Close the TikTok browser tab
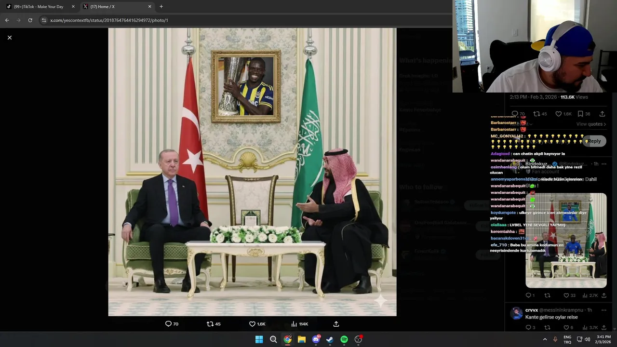 coord(73,7)
